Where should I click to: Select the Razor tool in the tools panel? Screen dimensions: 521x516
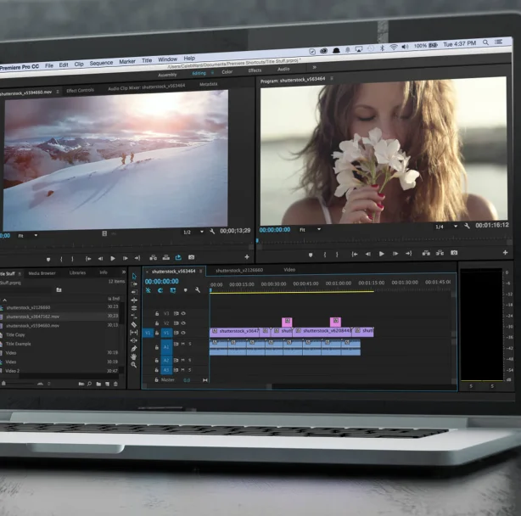click(134, 324)
